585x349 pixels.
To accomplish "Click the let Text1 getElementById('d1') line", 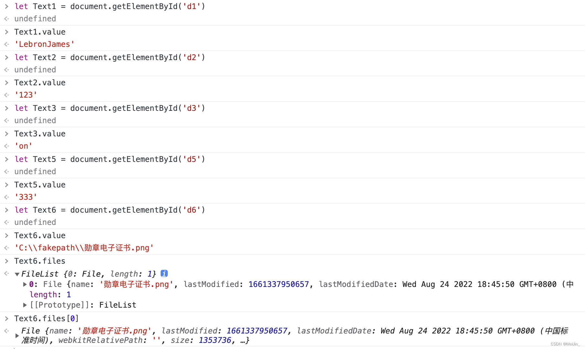I will pos(110,6).
